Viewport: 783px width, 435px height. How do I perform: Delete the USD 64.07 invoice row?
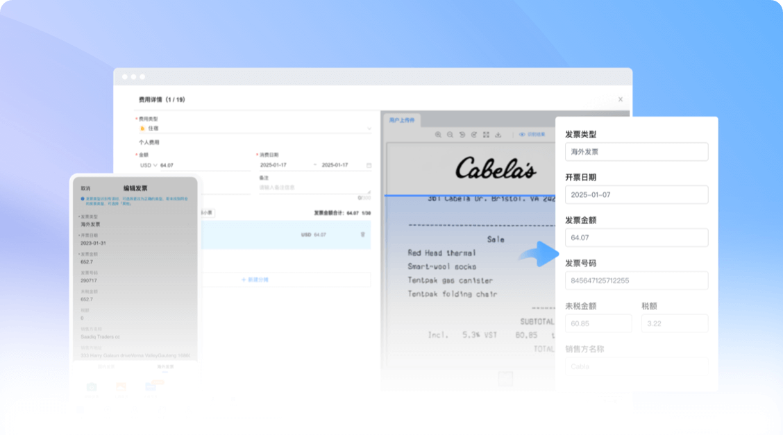pyautogui.click(x=362, y=234)
